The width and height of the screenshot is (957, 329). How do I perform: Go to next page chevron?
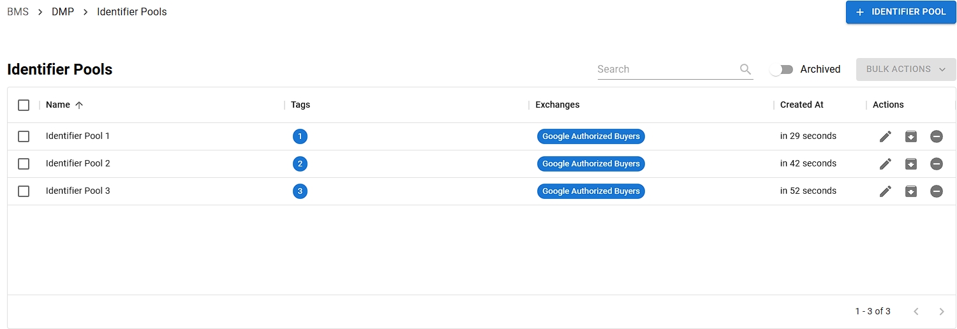tap(941, 312)
